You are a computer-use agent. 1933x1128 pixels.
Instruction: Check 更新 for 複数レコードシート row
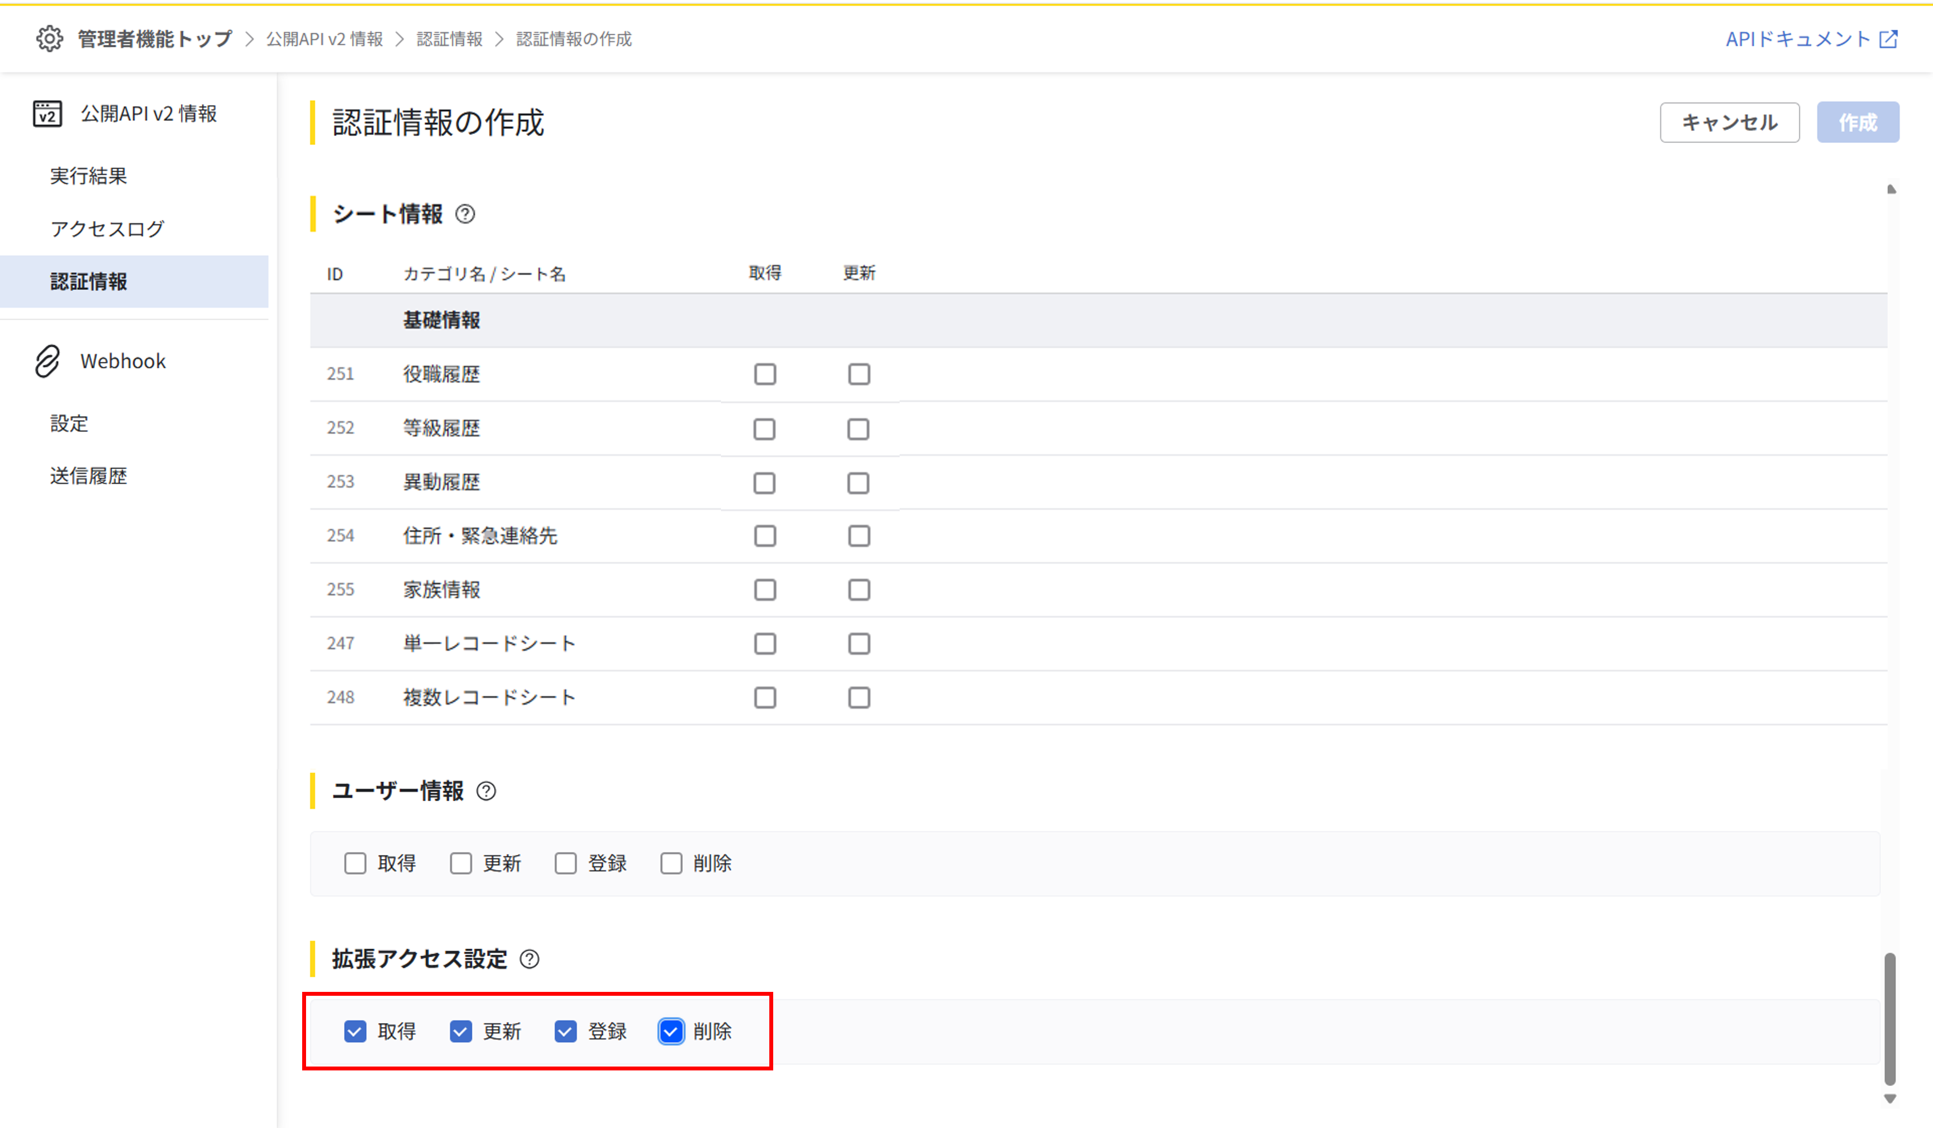tap(859, 698)
